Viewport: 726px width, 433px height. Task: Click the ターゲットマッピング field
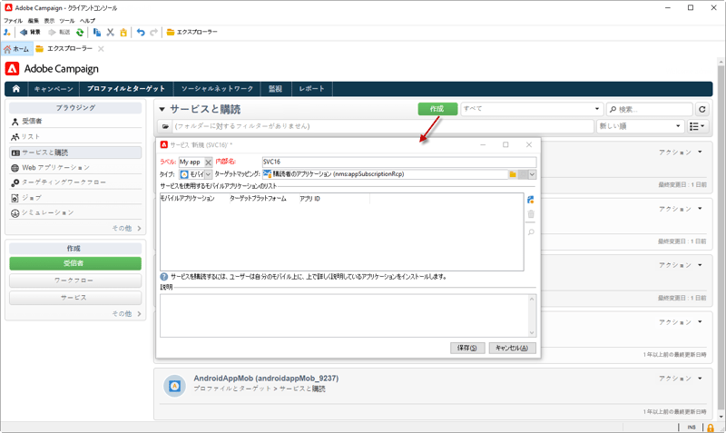385,174
